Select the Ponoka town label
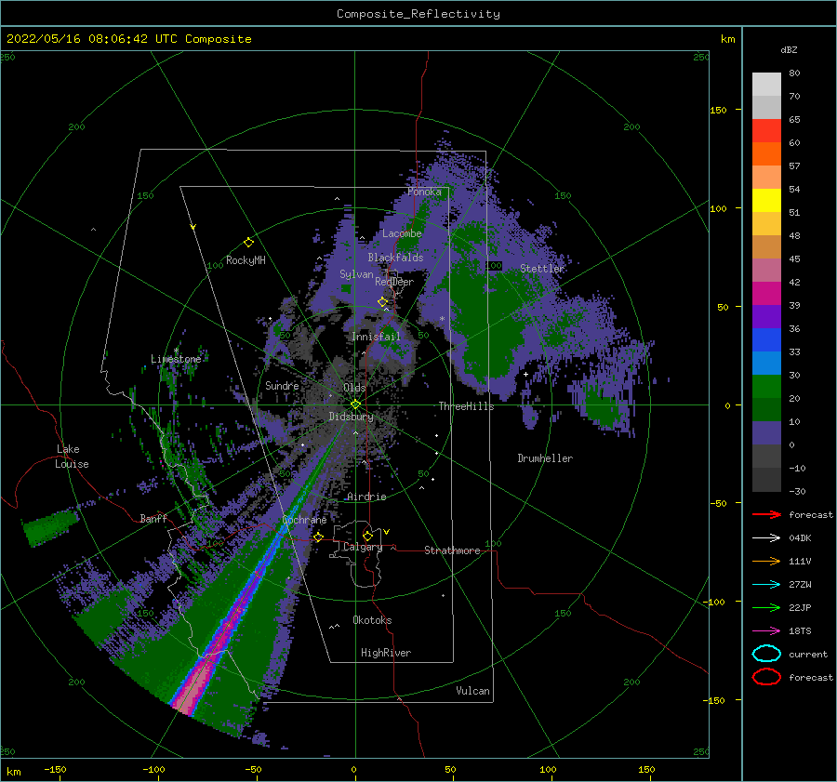837x782 pixels. tap(424, 192)
